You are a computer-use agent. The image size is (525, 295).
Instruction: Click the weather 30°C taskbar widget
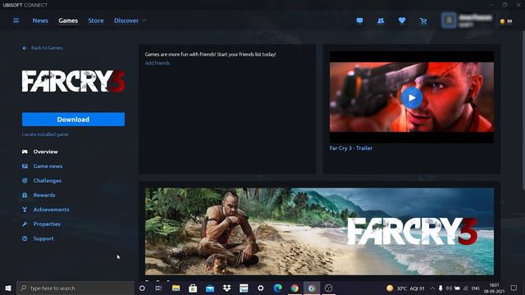click(405, 288)
